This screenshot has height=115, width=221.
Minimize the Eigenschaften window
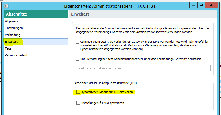click(193, 5)
